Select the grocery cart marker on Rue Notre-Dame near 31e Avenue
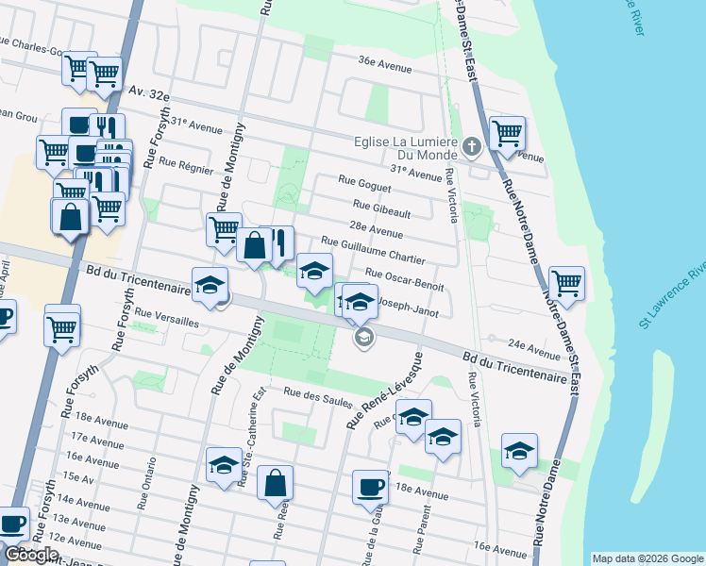Image resolution: width=706 pixels, height=566 pixels. [x=507, y=135]
